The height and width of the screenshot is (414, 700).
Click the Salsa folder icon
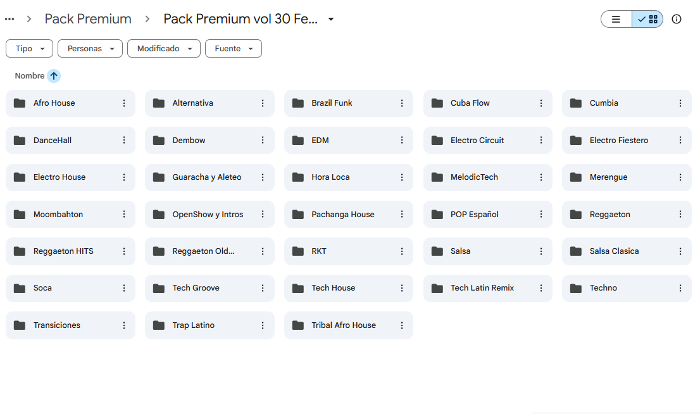click(x=437, y=251)
